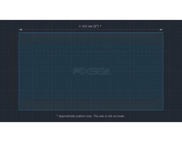The height and width of the screenshot is (142, 182).
Task: Click bottom-left corner of blue rectangle
Action: (19, 110)
